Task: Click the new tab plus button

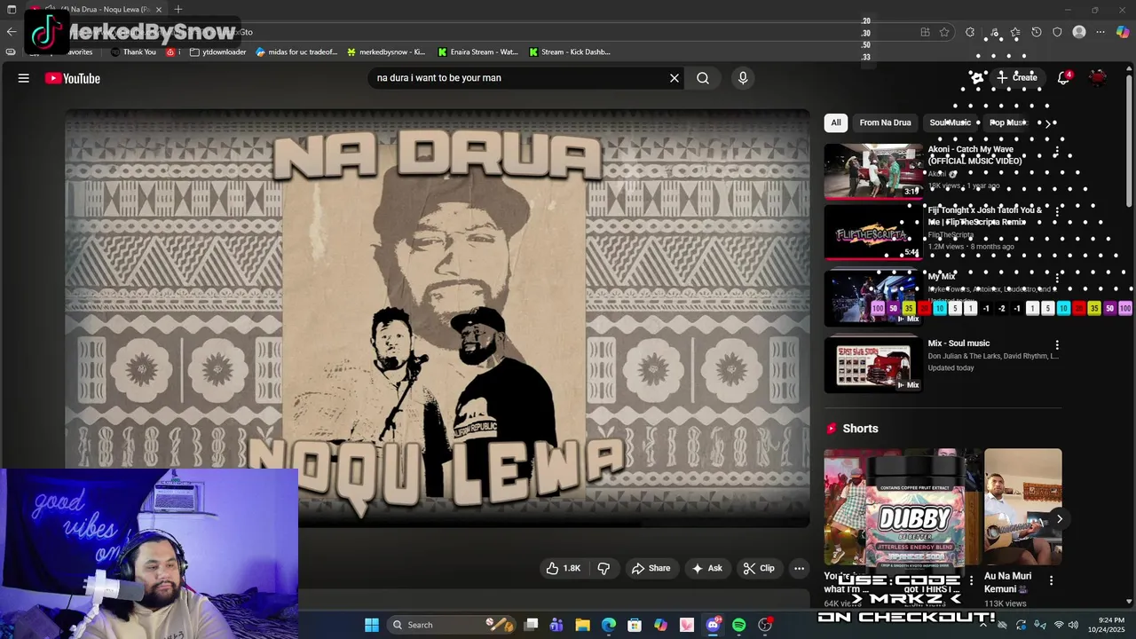Action: pyautogui.click(x=178, y=9)
